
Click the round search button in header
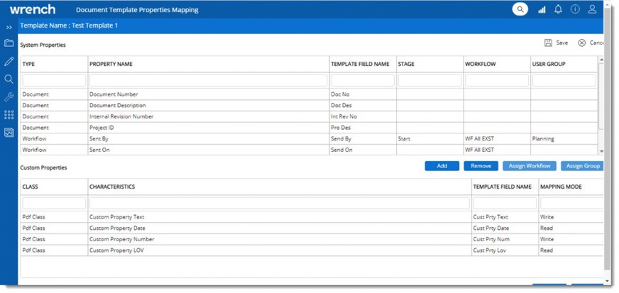520,9
